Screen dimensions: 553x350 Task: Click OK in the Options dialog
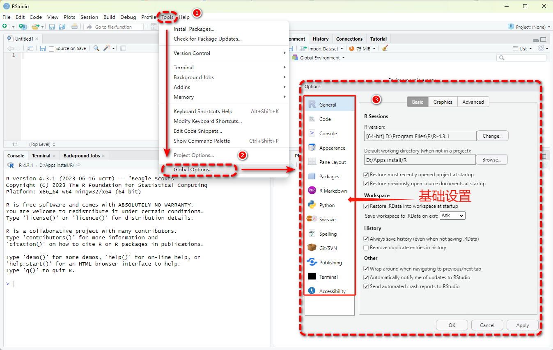452,325
